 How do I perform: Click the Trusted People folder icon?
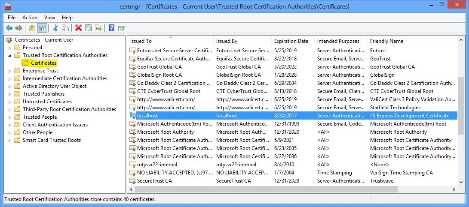point(17,117)
